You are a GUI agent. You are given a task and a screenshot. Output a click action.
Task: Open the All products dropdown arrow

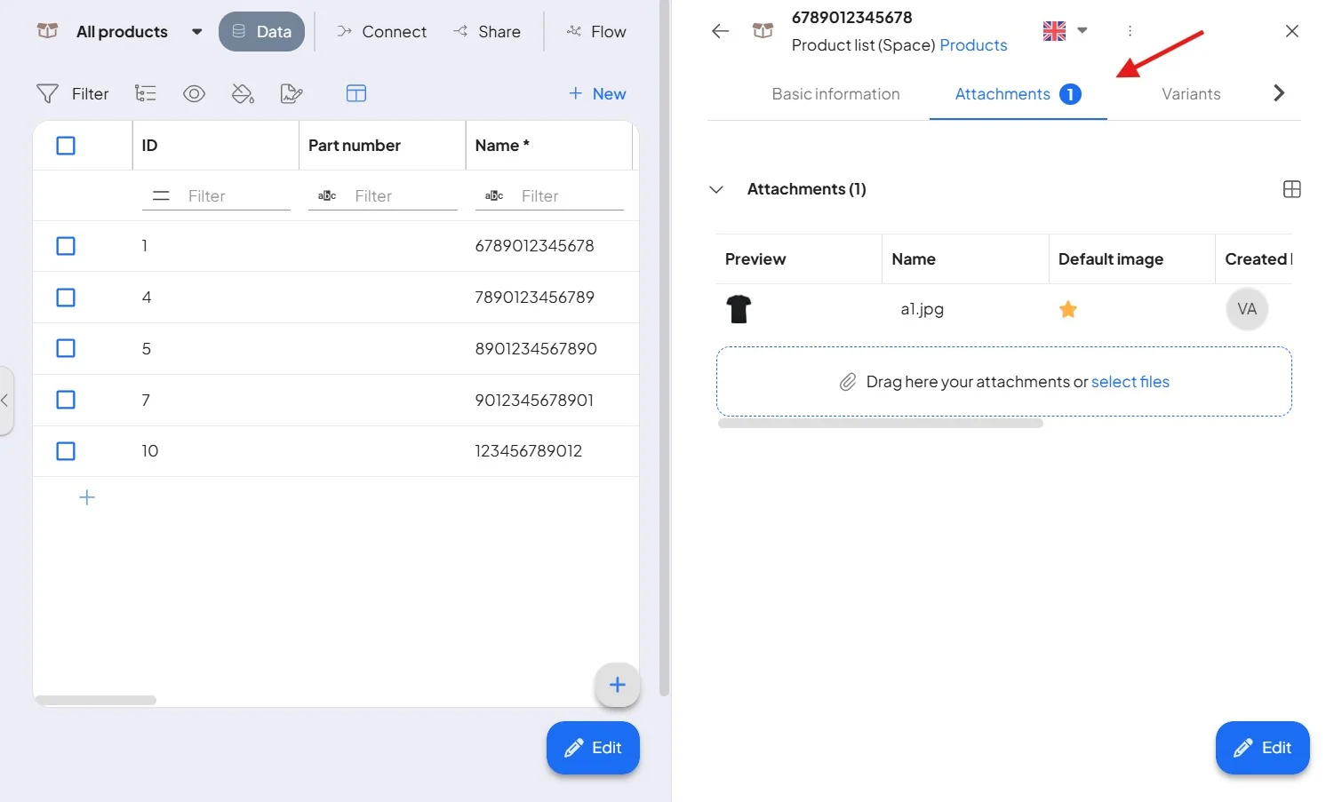point(196,32)
